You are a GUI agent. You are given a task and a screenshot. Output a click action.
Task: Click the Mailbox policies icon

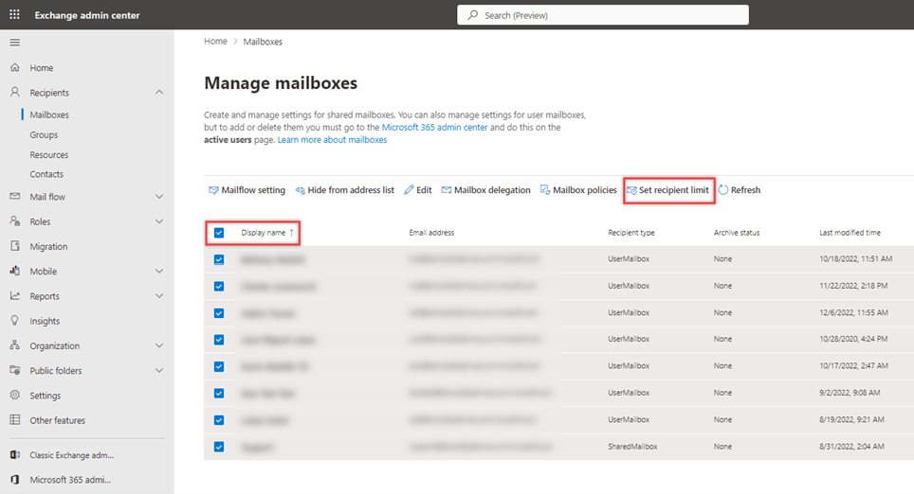pos(545,189)
